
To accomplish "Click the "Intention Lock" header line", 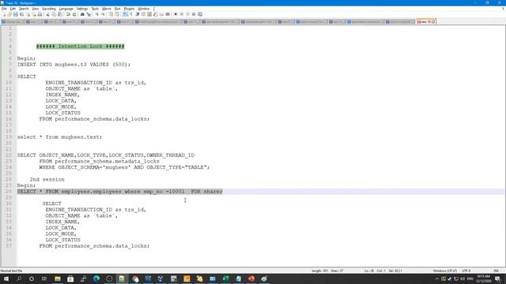I will 81,47.
